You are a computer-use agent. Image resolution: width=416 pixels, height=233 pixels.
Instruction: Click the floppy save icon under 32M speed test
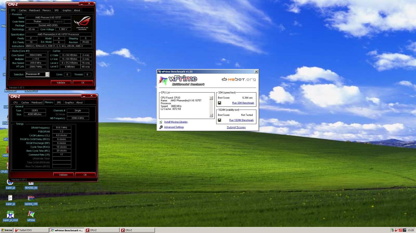[x=220, y=103]
